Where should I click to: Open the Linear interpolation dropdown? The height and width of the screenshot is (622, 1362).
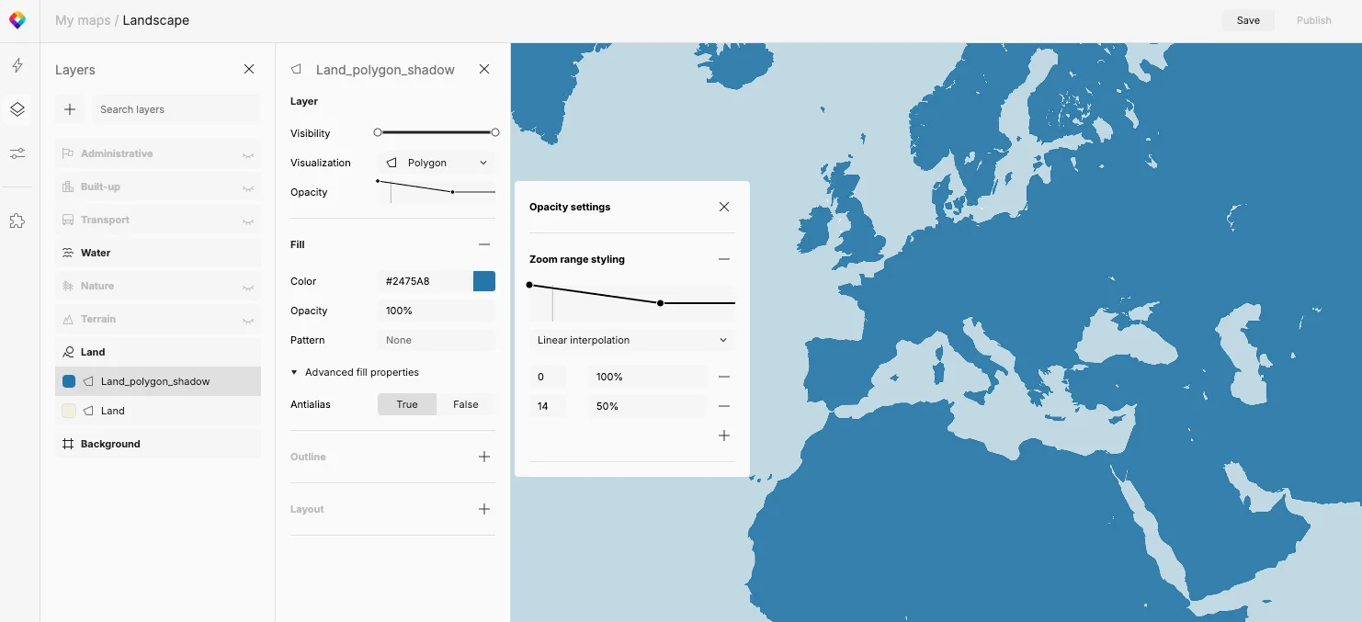(632, 340)
